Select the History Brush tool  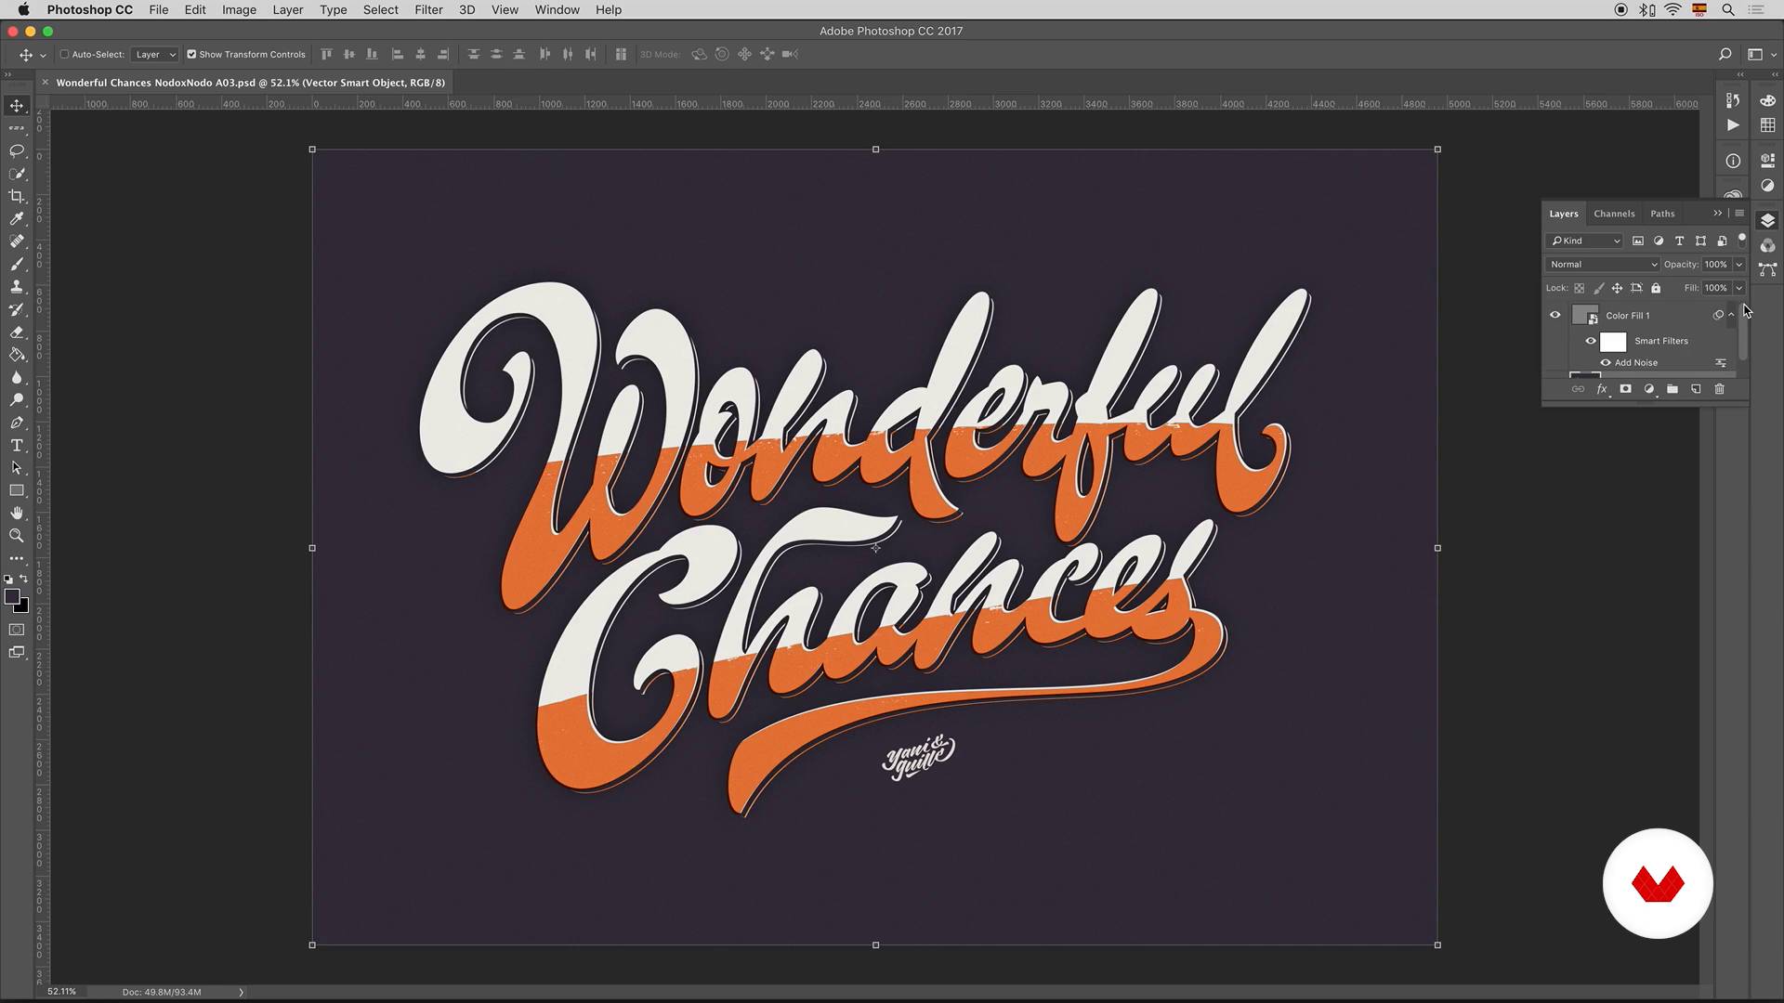[x=17, y=309]
